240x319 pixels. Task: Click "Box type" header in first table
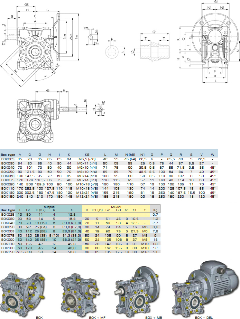pos(8,155)
